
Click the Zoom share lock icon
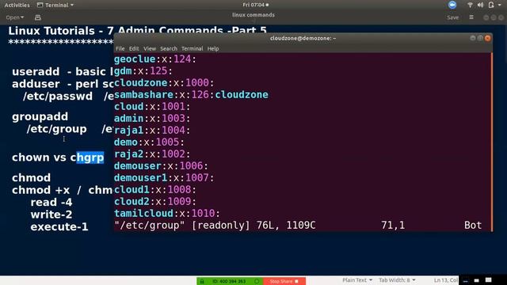202,282
